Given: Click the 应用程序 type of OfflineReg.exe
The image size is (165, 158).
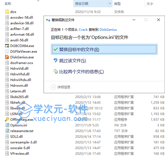Looking at the screenshot, I should [121, 120].
